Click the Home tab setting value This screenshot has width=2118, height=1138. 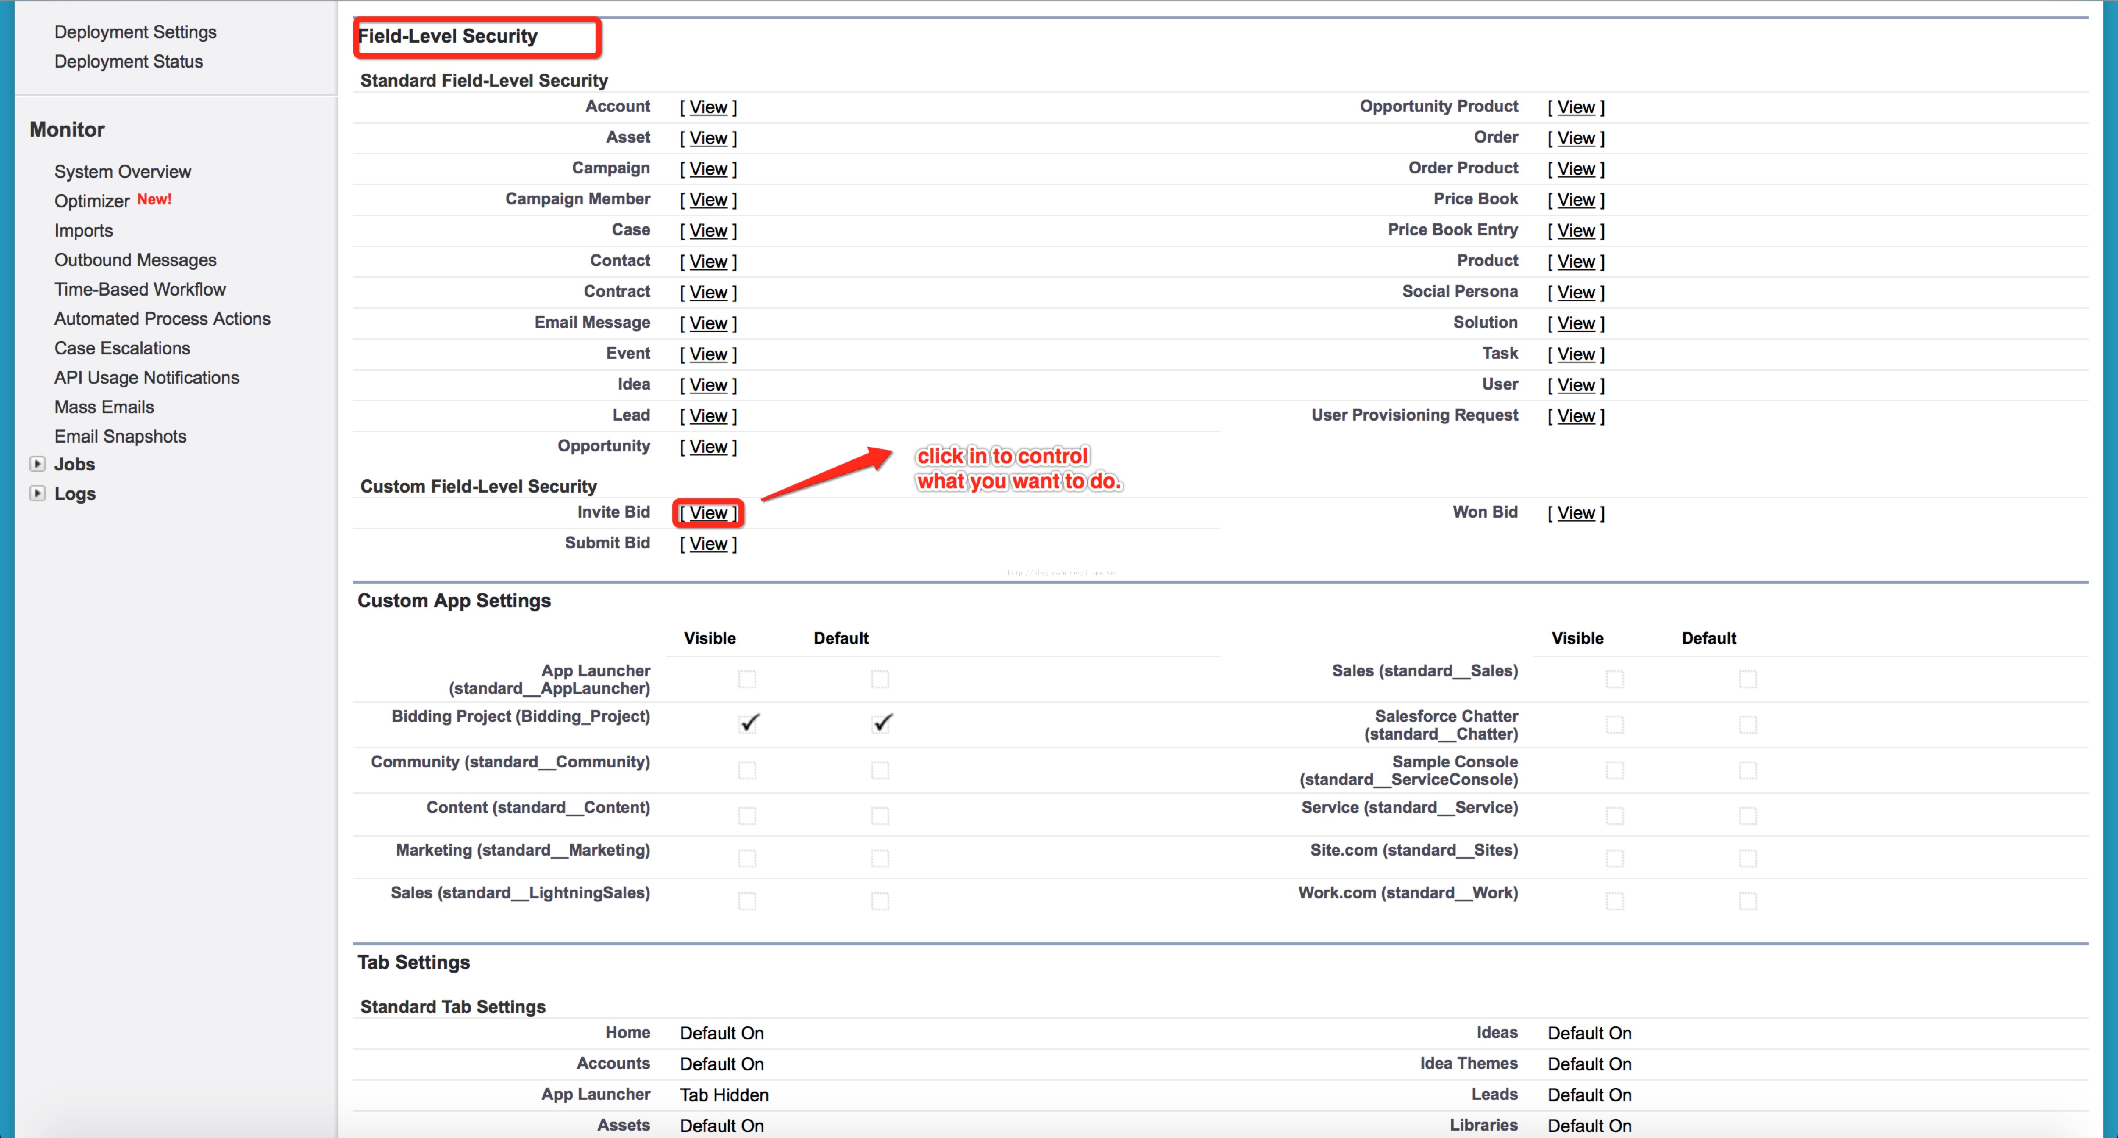coord(721,1034)
